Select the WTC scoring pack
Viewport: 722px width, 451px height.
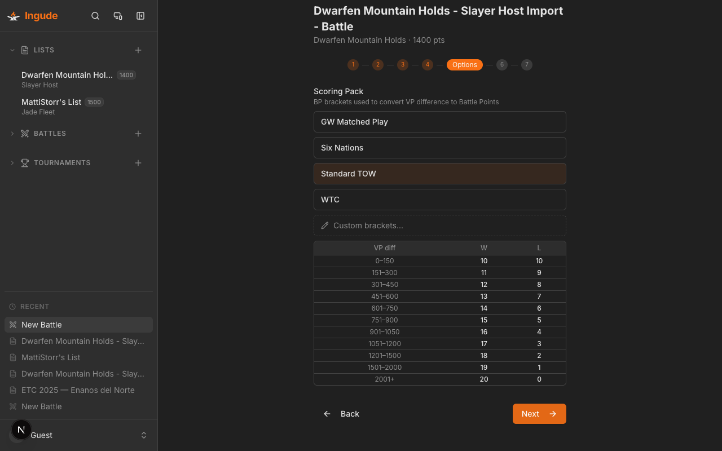point(439,199)
